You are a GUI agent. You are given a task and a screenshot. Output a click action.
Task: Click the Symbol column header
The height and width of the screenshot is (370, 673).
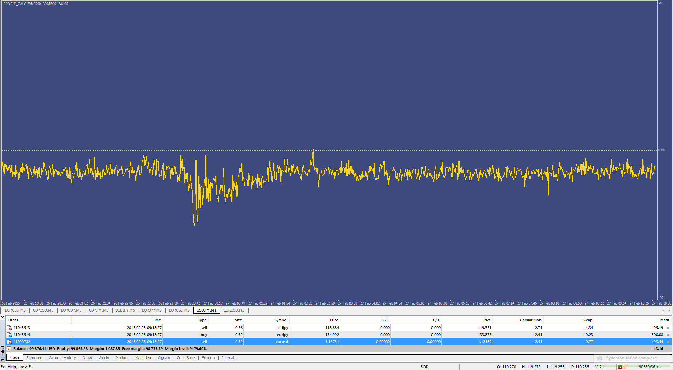coord(280,320)
